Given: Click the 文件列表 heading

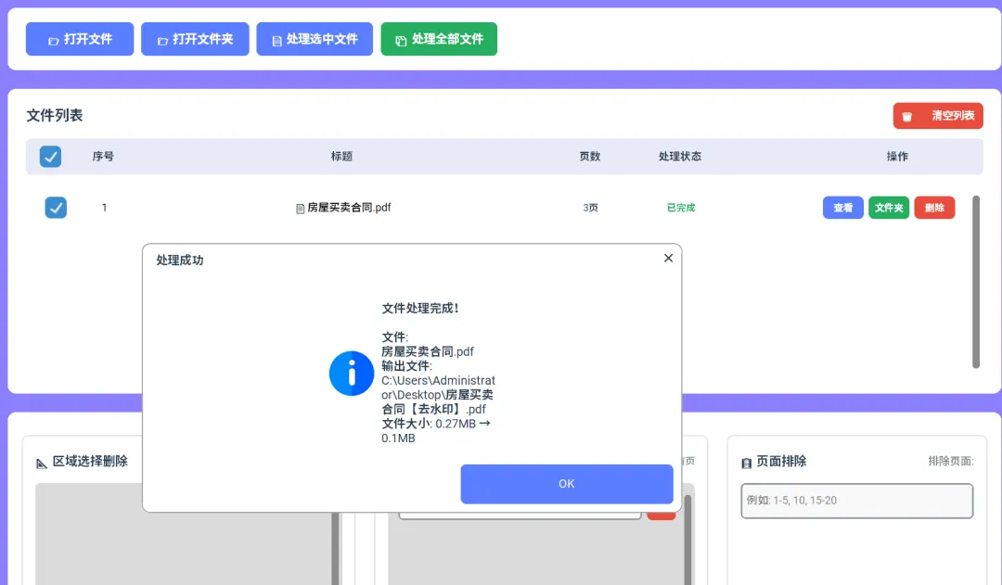Looking at the screenshot, I should 55,116.
